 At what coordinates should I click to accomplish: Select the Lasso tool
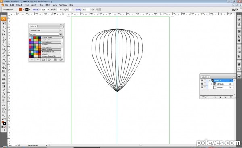coord(4,34)
